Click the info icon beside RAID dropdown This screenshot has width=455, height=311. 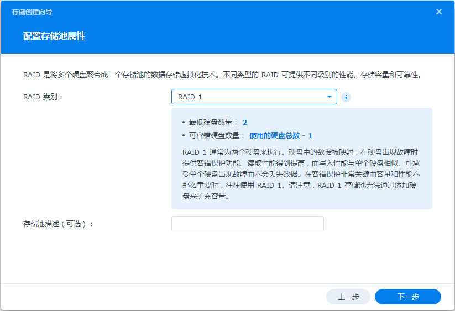(x=346, y=97)
